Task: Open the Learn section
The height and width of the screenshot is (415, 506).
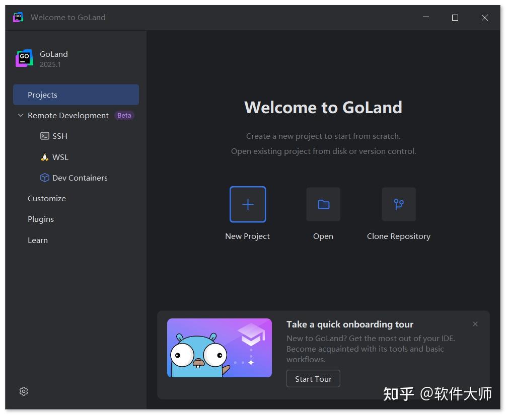Action: tap(38, 240)
